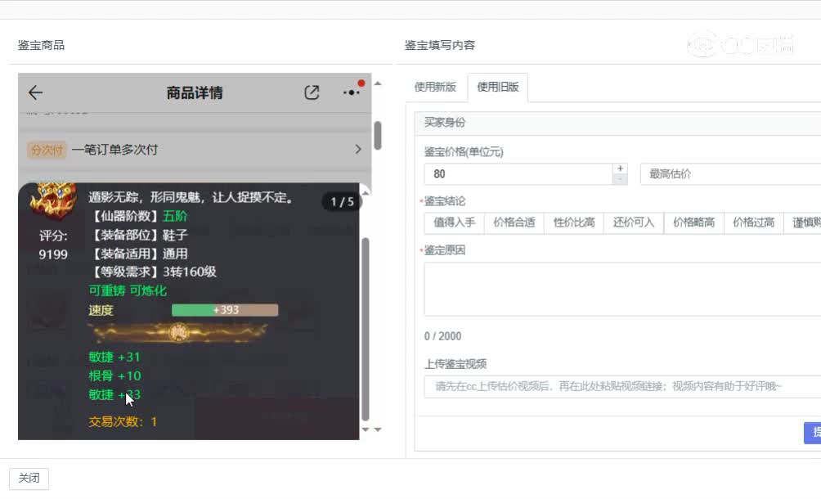Click the 根骨 +10 attribute line
Screen dimensions: 821x499
point(114,376)
